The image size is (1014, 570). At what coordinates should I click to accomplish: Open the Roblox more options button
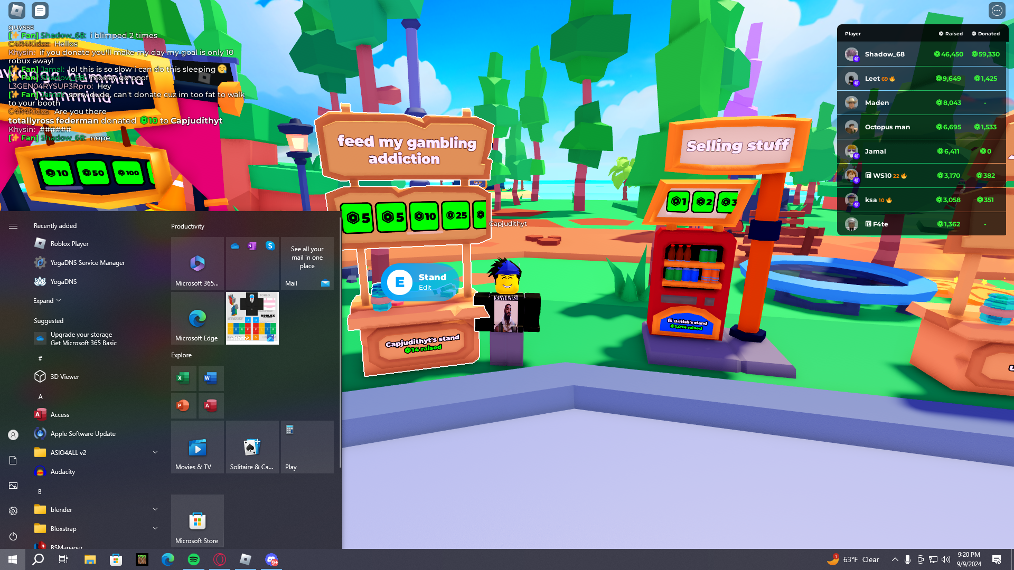coord(997,11)
